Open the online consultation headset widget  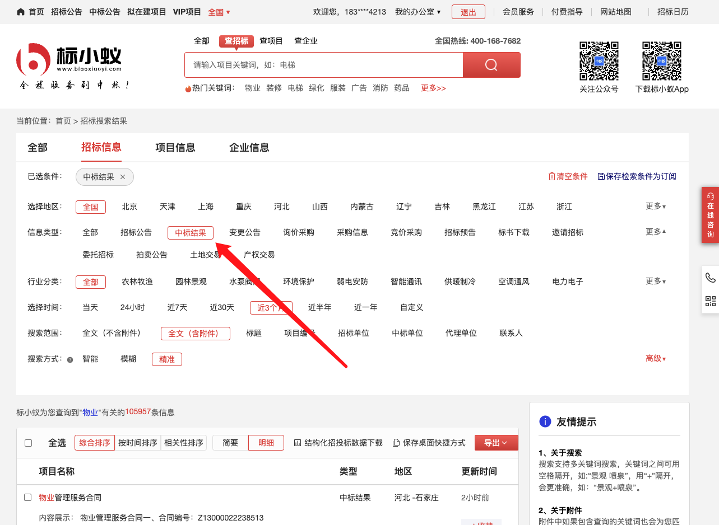tap(710, 215)
